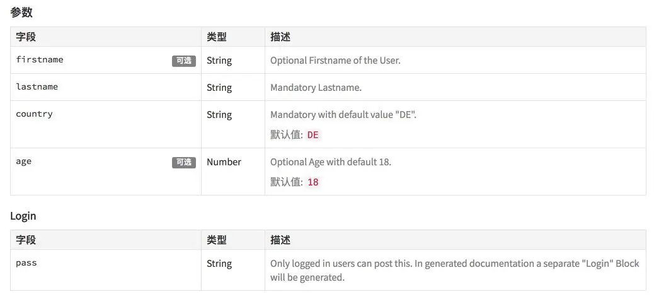
Task: Click the red 18 default value
Action: pos(313,182)
